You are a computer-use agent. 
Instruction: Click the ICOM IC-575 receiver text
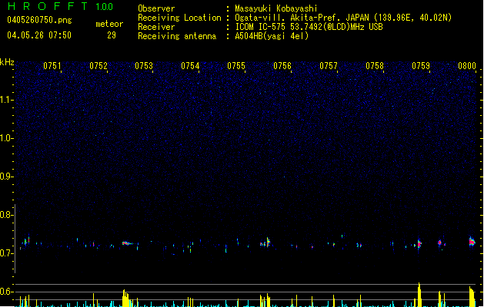pos(309,27)
